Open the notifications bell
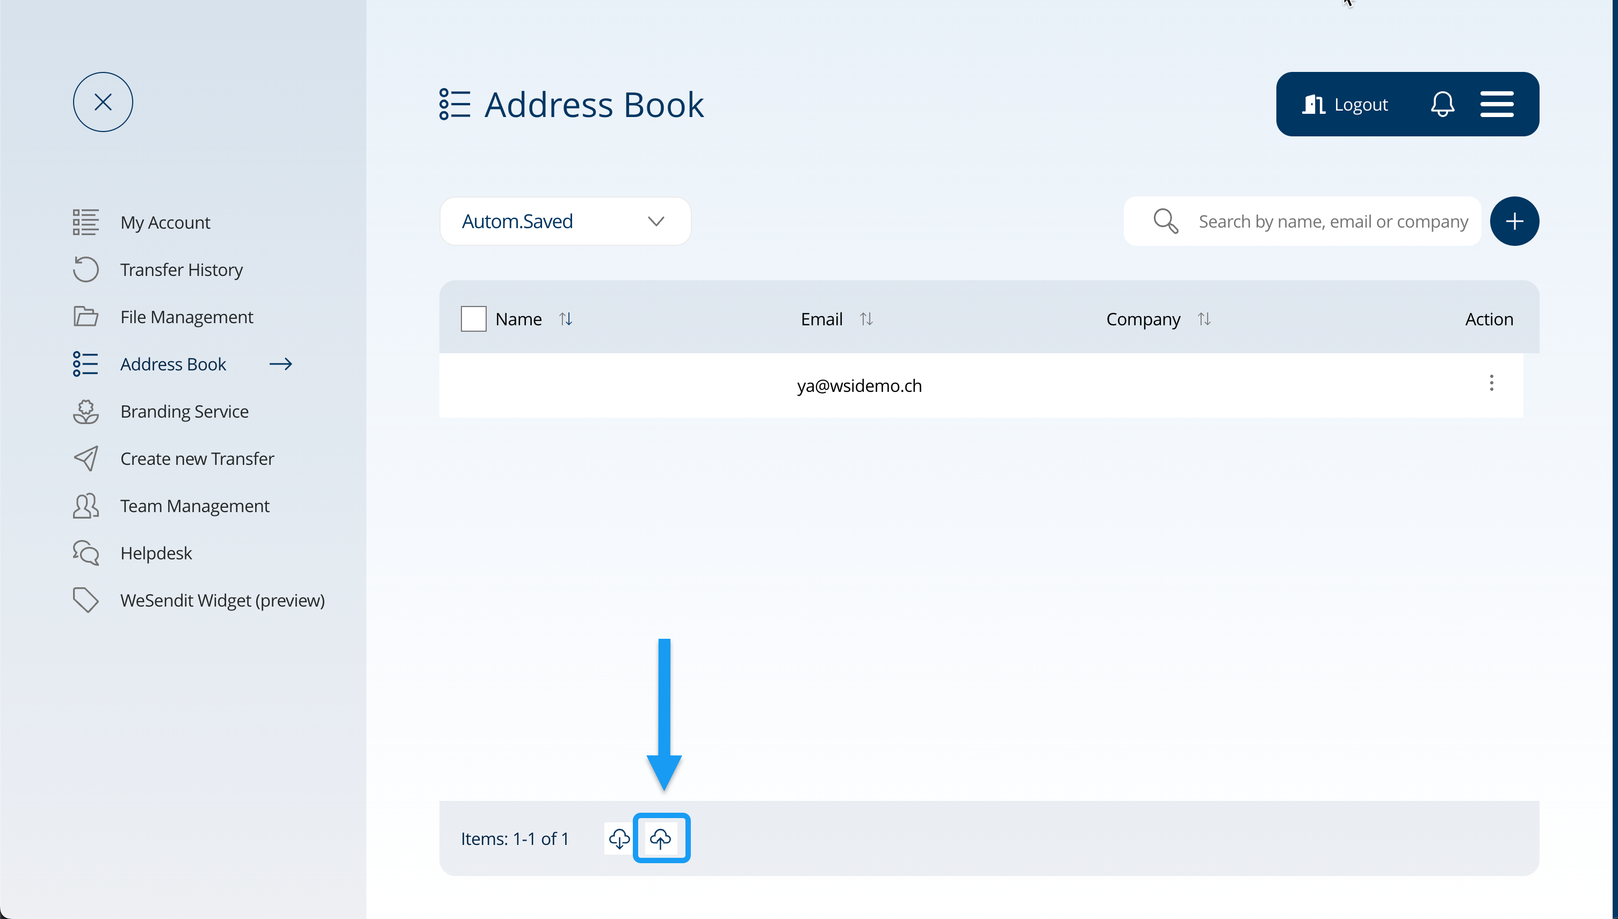Viewport: 1618px width, 919px height. (1442, 104)
